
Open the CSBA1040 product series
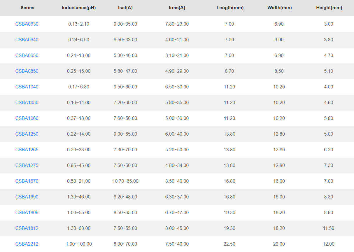27,87
